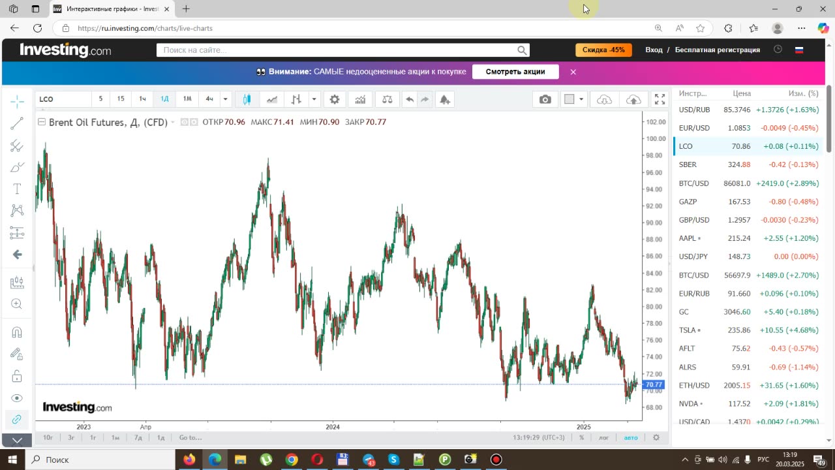835x470 pixels.
Task: Set the range to 7д
Action: click(x=138, y=437)
